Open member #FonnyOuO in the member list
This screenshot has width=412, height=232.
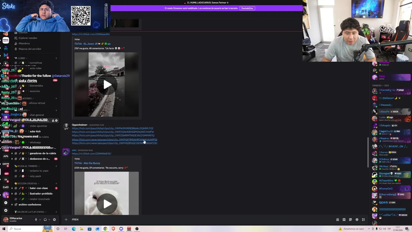tap(391, 188)
